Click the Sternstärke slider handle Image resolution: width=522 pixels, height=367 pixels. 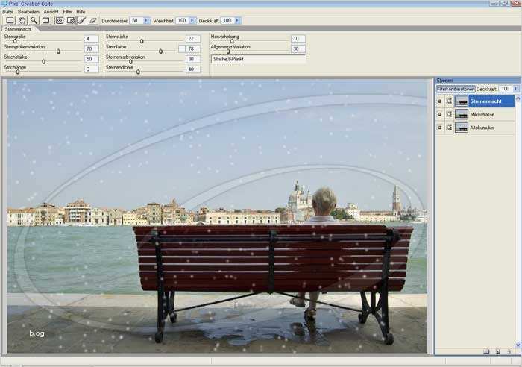142,41
